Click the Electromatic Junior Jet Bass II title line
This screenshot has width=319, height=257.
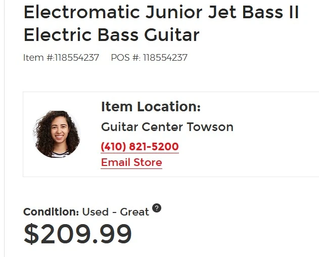161,12
